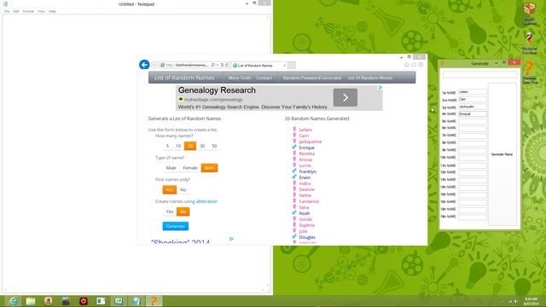Viewport: 546px width, 307px height.
Task: Open the address bar autocomplete dropdown arrow
Action: pyautogui.click(x=217, y=65)
